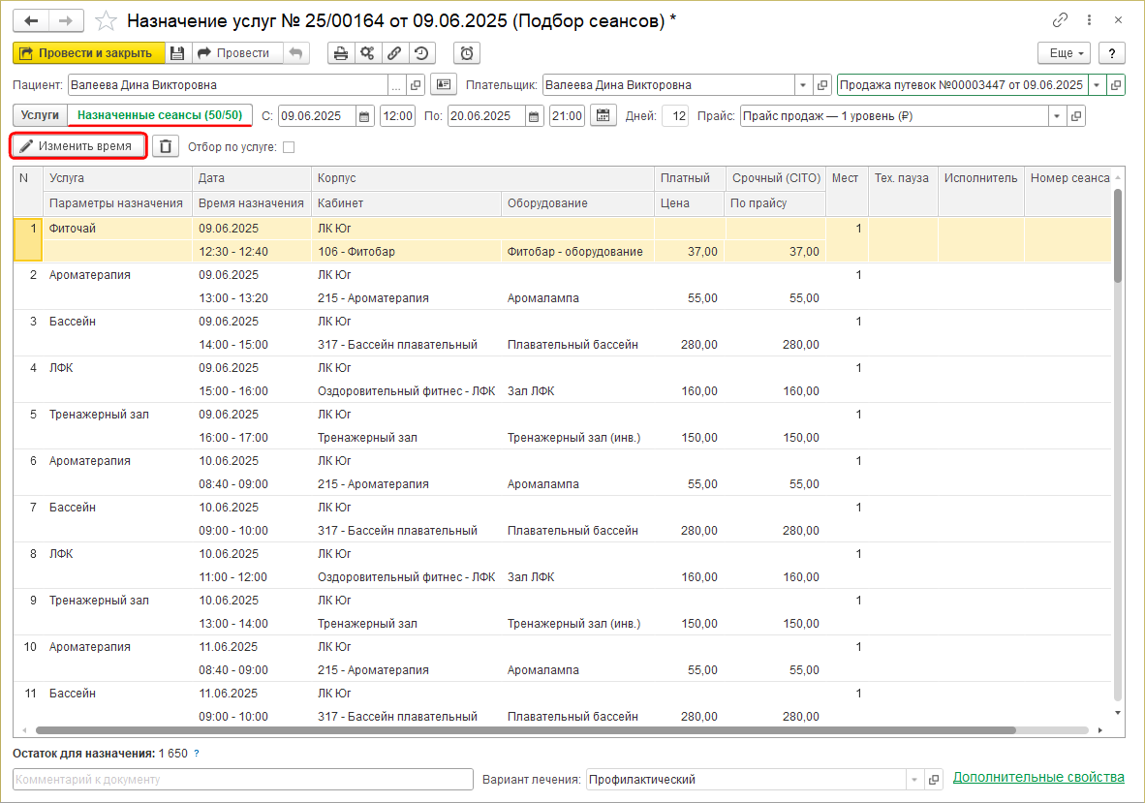The width and height of the screenshot is (1145, 803).
Task: Open calendar picker for start date 09.06.2025
Action: tap(364, 116)
